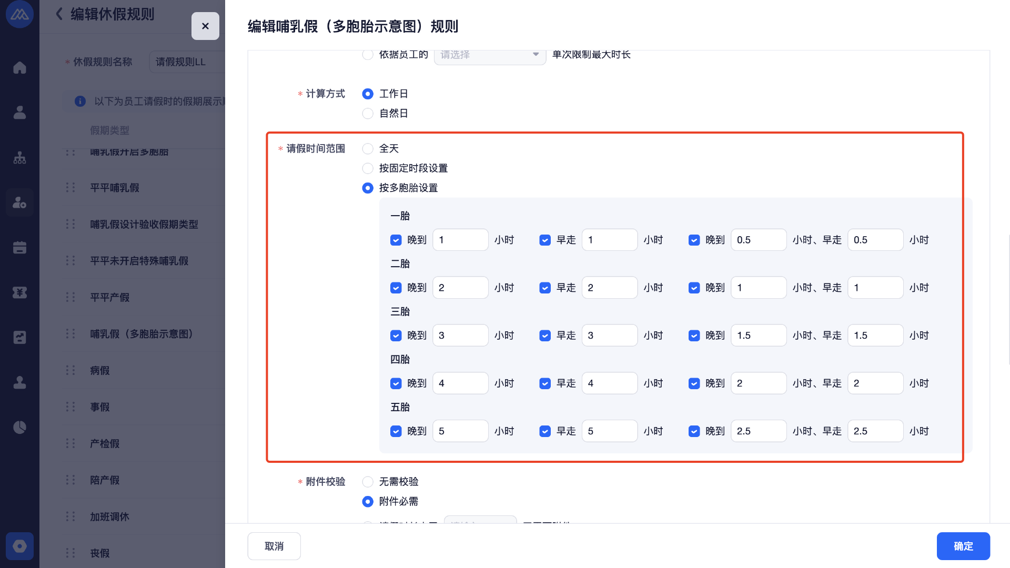Click the calendar icon in sidebar
Screen dimensions: 1010x568
(x=19, y=248)
